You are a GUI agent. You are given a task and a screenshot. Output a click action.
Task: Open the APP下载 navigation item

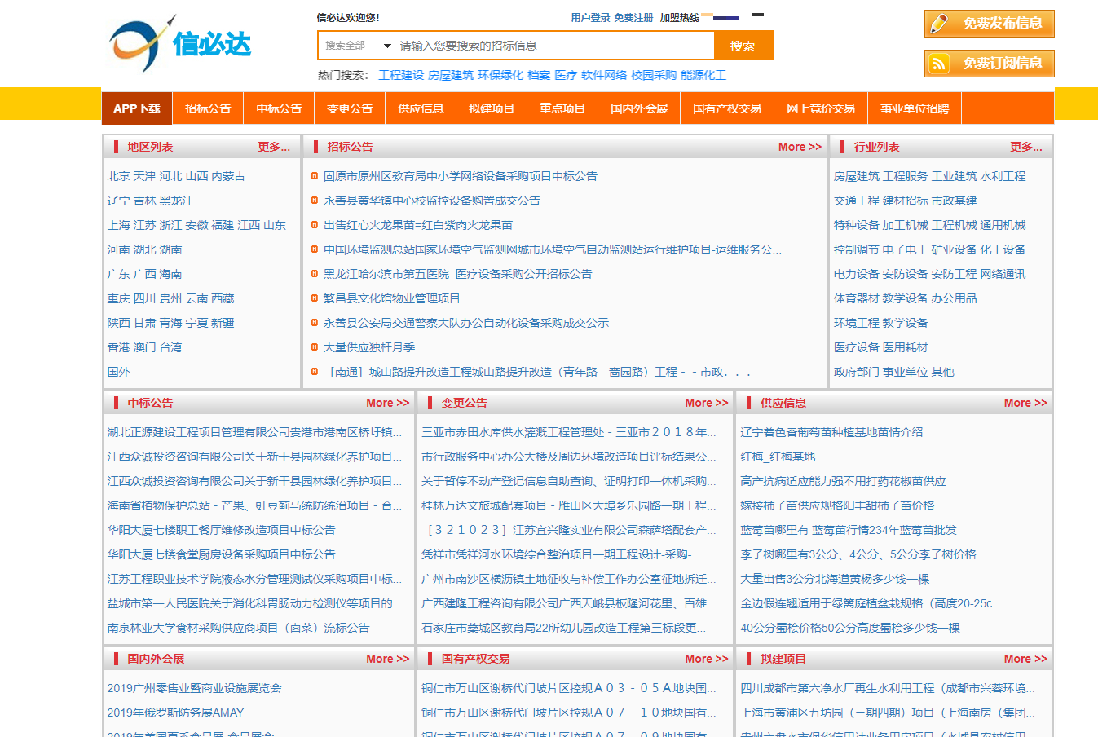pyautogui.click(x=137, y=108)
